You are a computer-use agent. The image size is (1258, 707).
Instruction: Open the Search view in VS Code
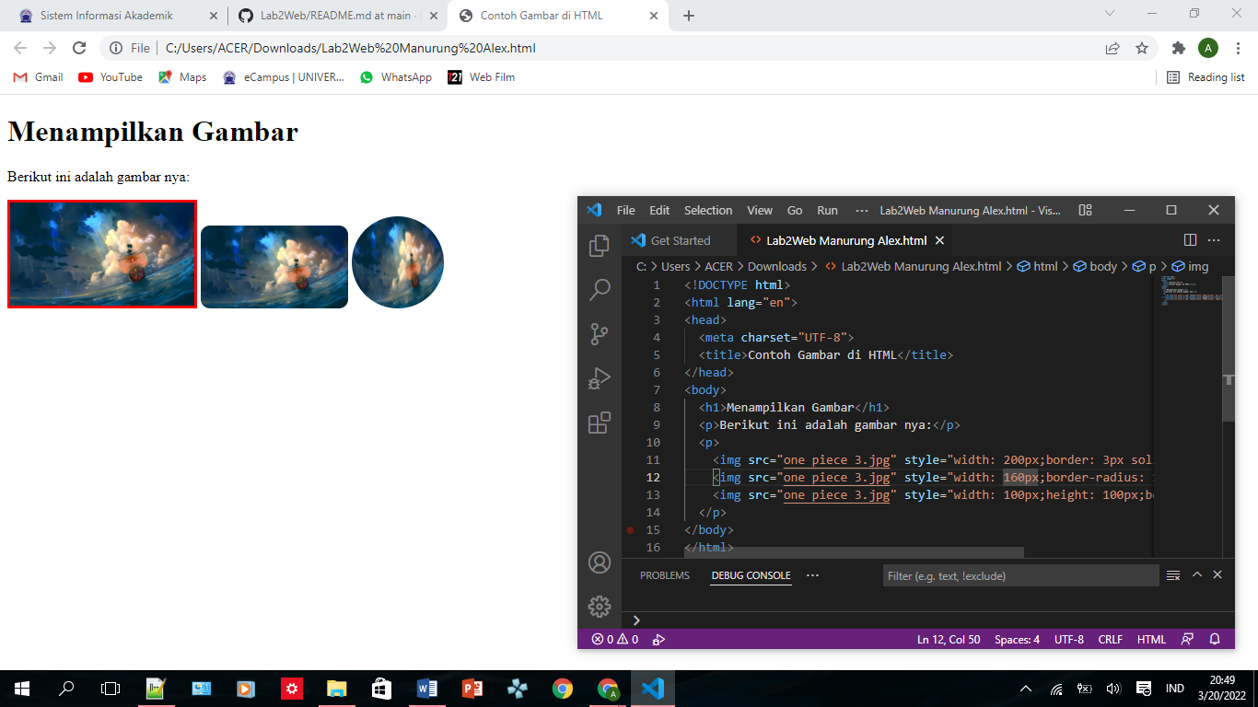[600, 288]
